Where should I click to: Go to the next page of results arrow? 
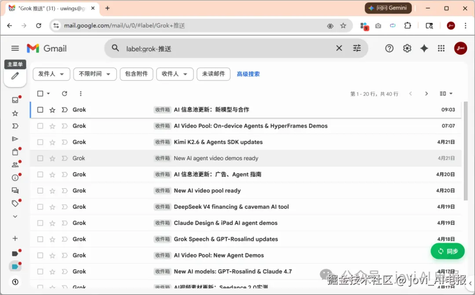pos(426,94)
